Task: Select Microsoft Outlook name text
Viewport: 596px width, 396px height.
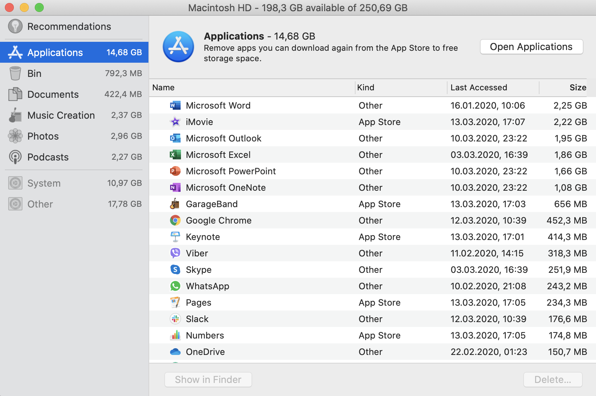Action: 224,138
